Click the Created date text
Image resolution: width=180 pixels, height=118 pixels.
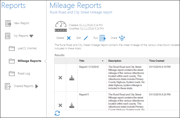coord(86,25)
